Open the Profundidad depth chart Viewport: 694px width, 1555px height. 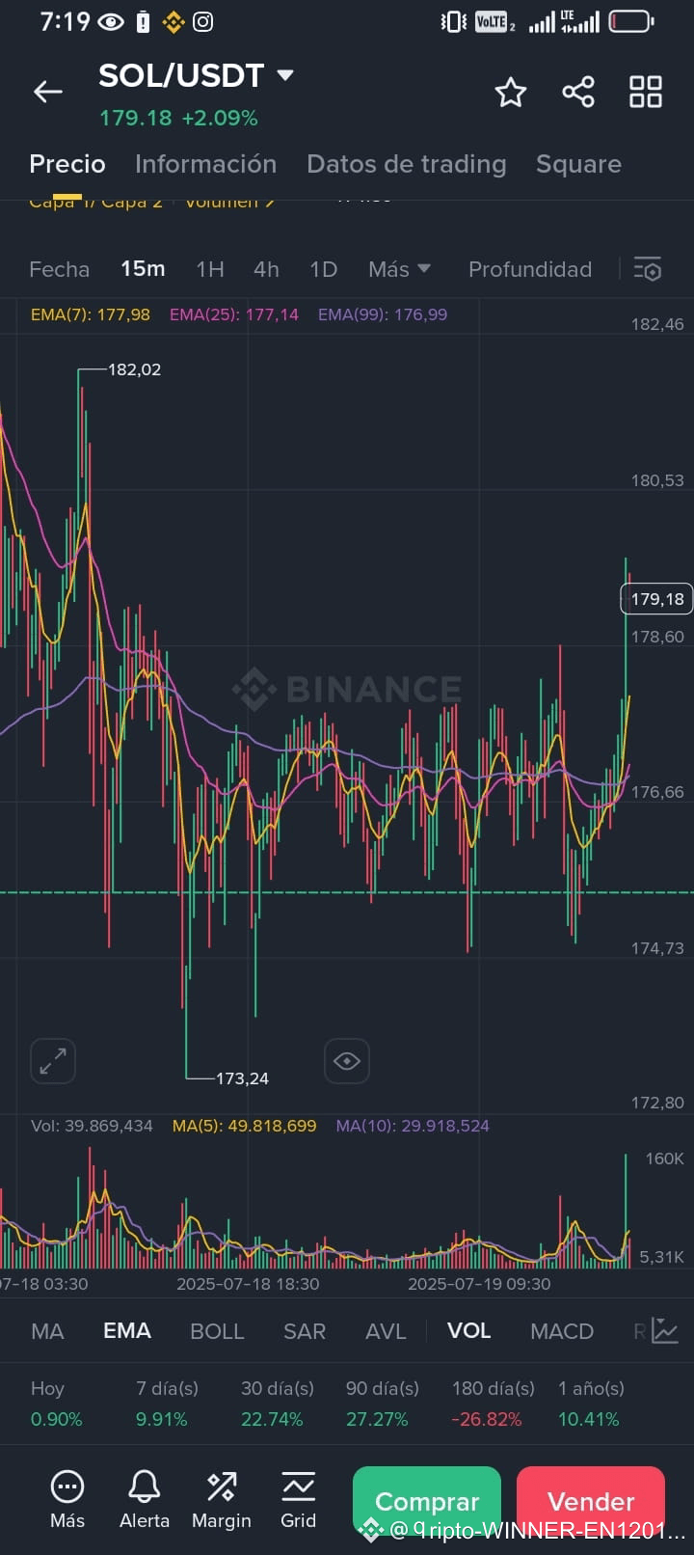point(530,269)
